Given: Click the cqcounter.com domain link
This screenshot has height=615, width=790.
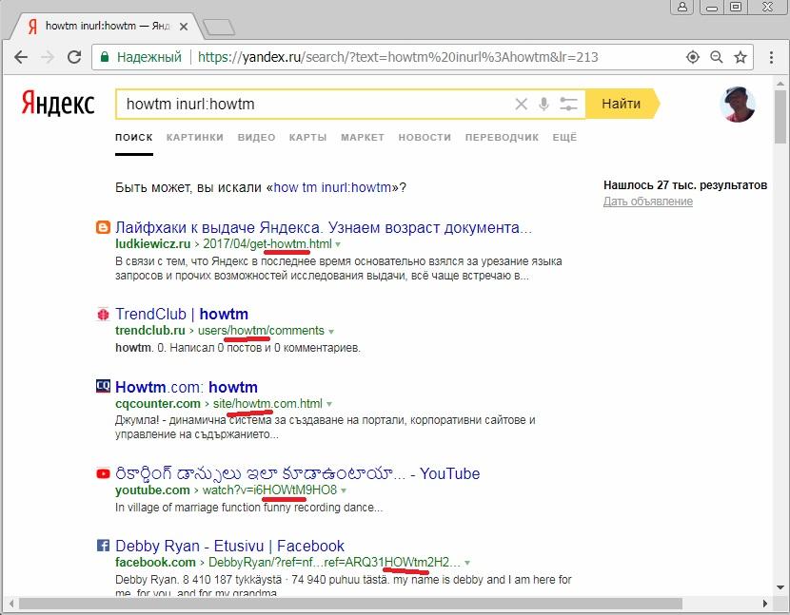Looking at the screenshot, I should click(x=158, y=404).
